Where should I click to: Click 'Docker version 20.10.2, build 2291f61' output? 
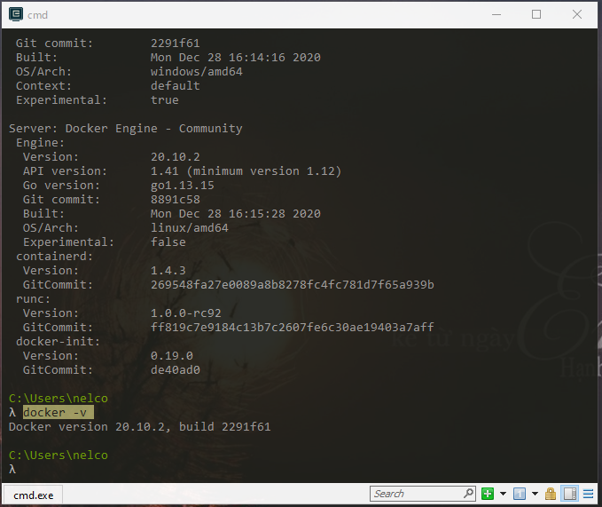(x=140, y=427)
